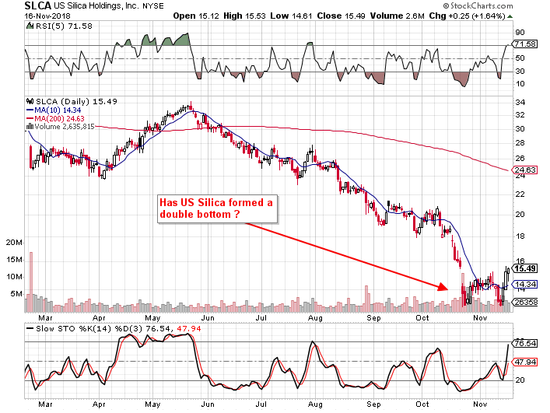Viewport: 550px width, 413px height.
Task: Click the MA(200) 24.63 legend entry
Action: coord(59,118)
